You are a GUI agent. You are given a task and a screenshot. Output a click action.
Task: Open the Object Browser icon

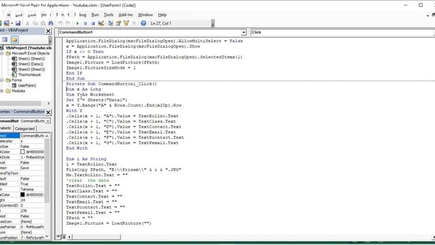tap(126, 23)
